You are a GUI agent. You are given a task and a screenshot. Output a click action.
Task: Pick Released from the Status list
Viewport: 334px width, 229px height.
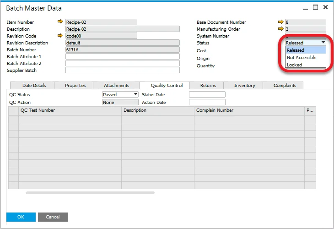coord(296,50)
